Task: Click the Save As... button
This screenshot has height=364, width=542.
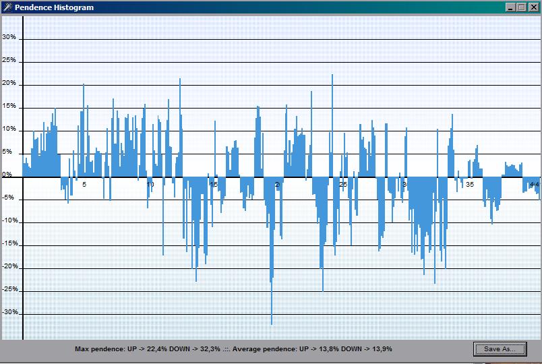Action: (x=500, y=348)
